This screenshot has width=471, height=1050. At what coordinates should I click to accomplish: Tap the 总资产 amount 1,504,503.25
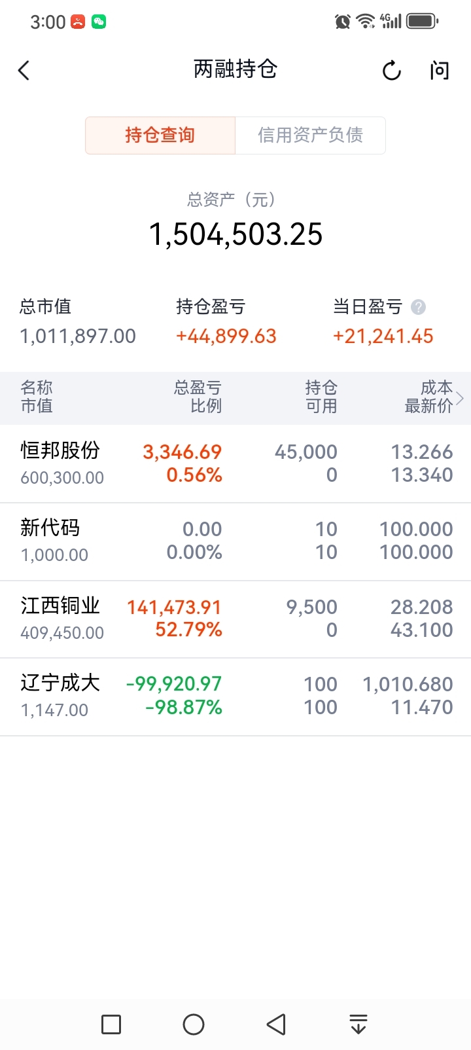click(x=235, y=234)
